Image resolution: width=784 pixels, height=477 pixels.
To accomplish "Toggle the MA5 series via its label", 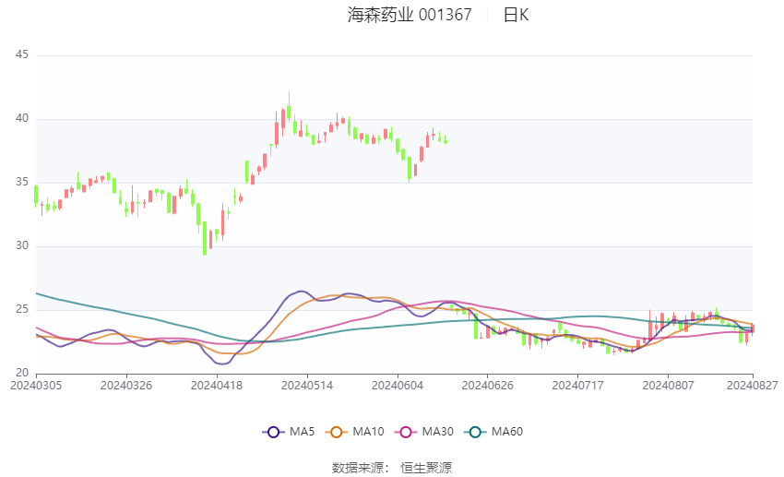I will pos(302,431).
